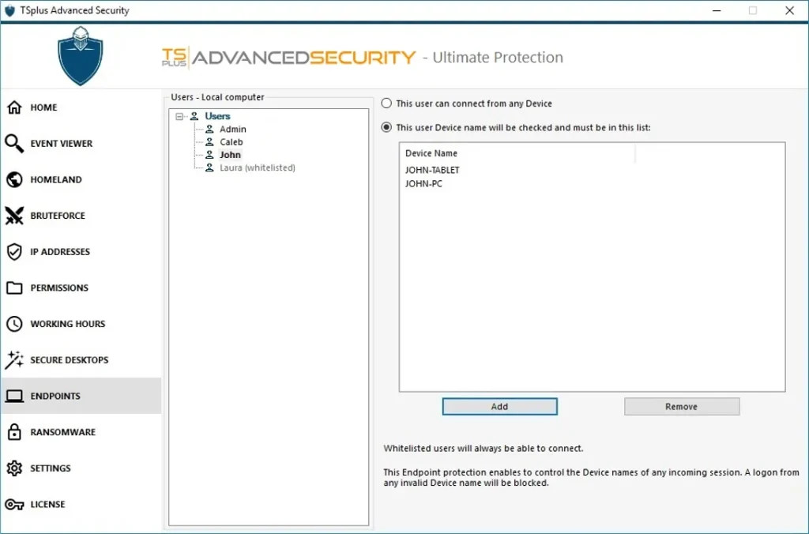
Task: Click the Working Hours clock icon
Action: (14, 324)
